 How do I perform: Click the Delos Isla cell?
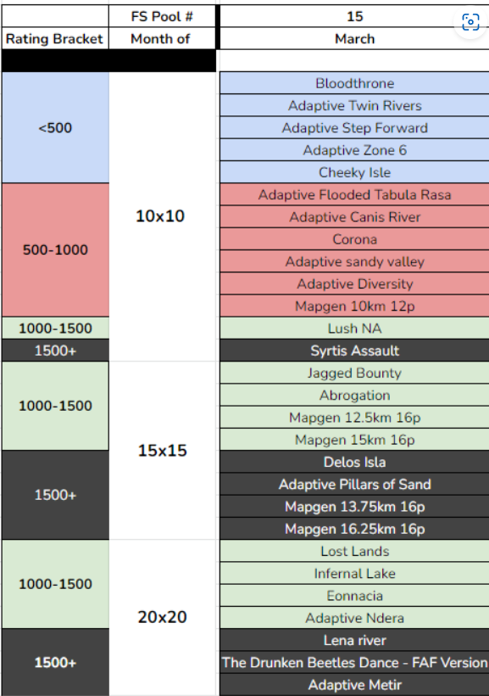354,462
